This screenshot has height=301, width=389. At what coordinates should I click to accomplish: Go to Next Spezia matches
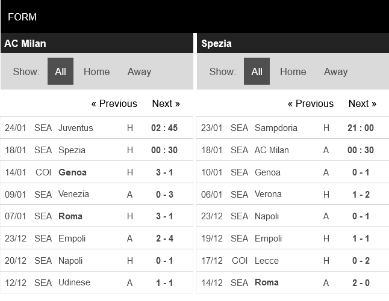tap(362, 103)
